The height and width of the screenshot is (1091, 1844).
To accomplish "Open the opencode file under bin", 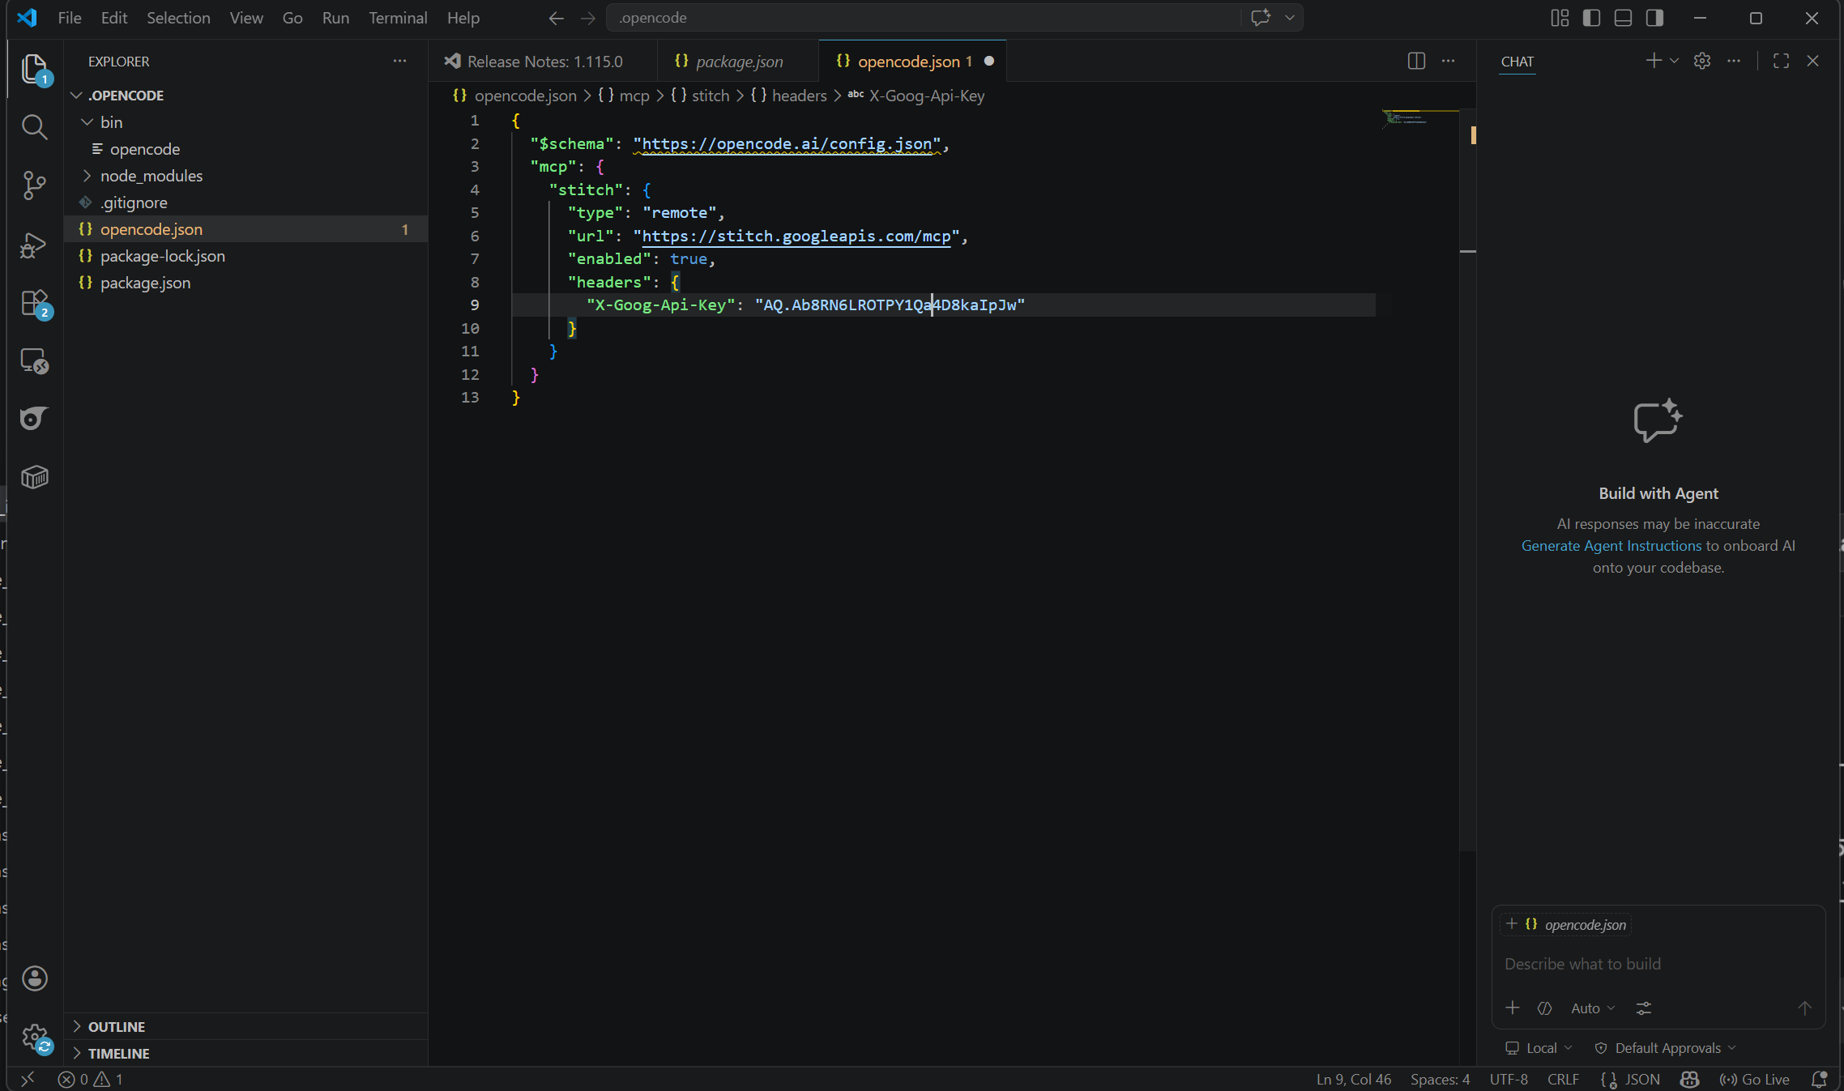I will (245, 149).
